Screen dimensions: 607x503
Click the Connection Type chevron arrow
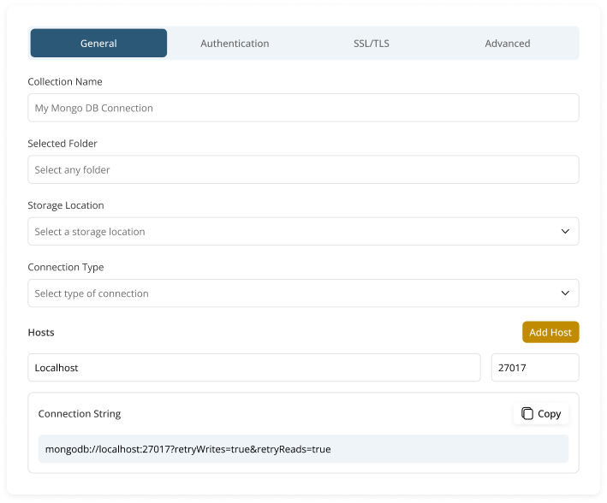[x=565, y=293]
